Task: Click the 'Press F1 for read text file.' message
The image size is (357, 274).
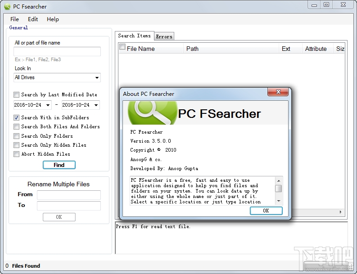Action: click(x=153, y=226)
